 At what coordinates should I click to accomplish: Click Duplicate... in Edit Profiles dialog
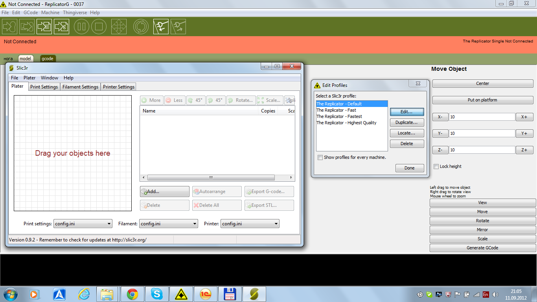pyautogui.click(x=406, y=122)
